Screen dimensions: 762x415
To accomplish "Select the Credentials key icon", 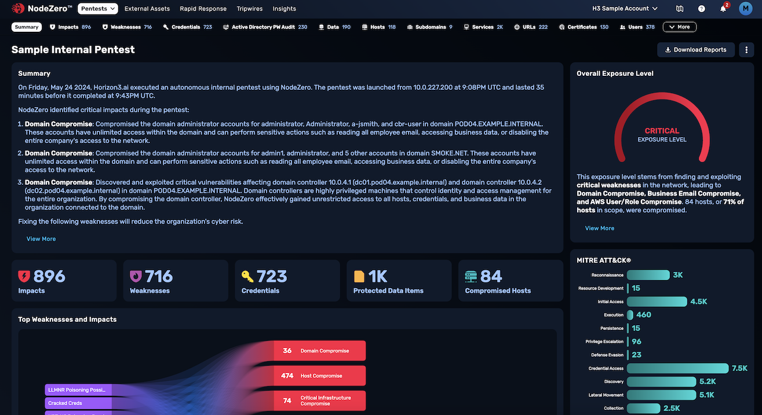I will (x=165, y=26).
